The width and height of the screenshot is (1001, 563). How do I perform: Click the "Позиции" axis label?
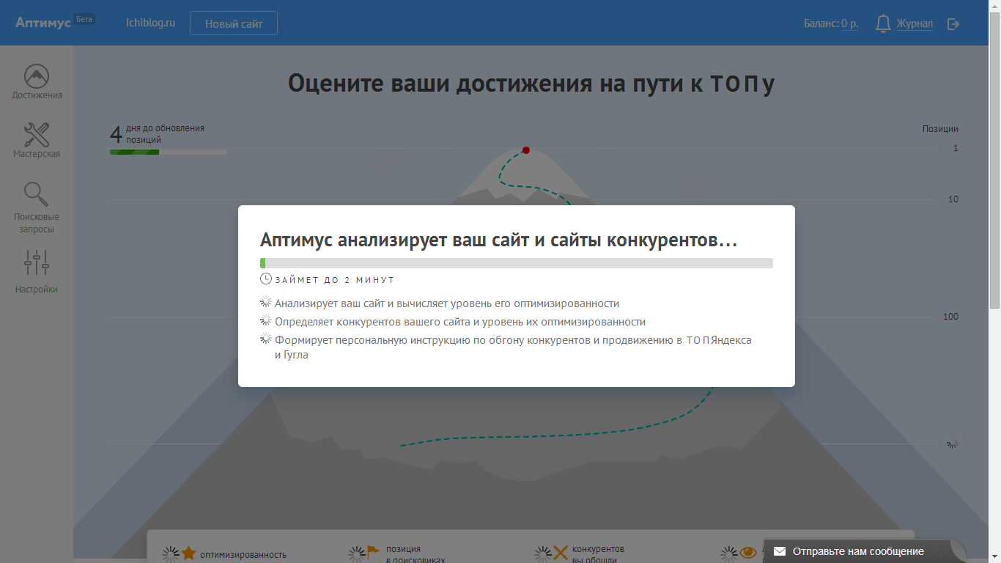click(940, 129)
